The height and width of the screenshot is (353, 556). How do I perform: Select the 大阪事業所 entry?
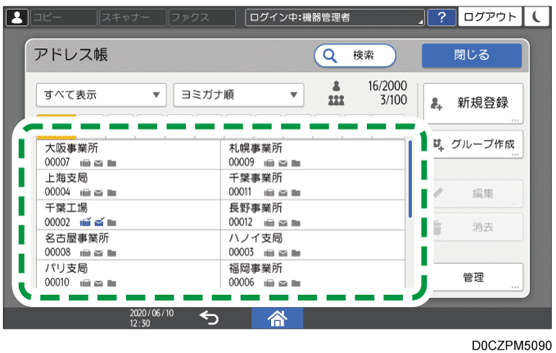[129, 155]
